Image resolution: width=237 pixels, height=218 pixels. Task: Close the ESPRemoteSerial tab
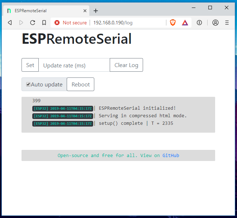click(85, 11)
